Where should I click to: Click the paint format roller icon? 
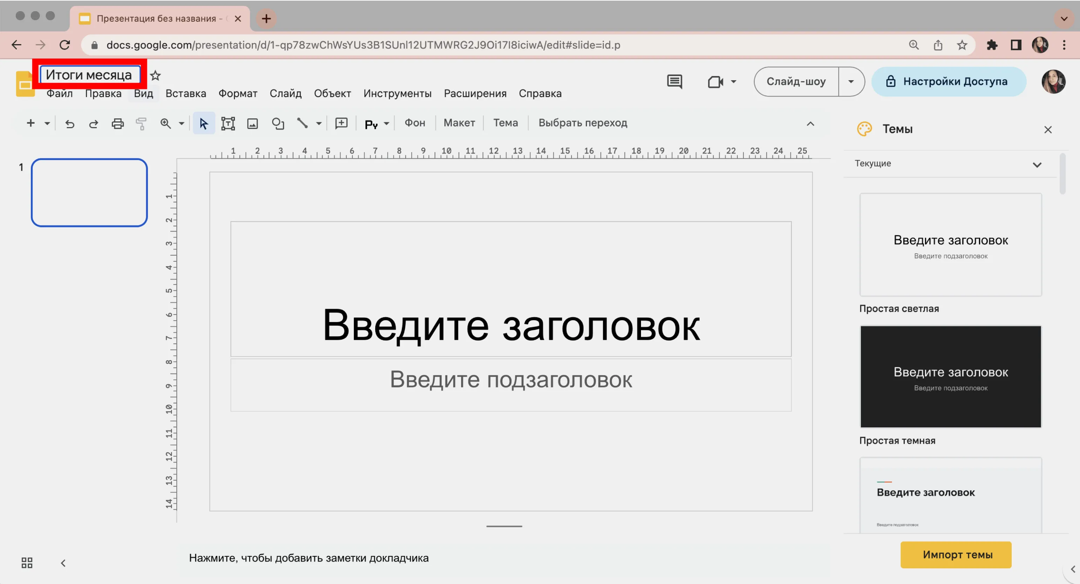tap(141, 124)
